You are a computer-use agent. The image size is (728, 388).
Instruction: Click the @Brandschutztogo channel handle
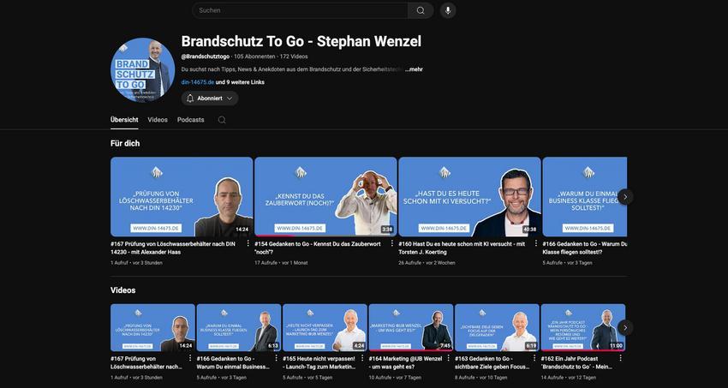206,57
